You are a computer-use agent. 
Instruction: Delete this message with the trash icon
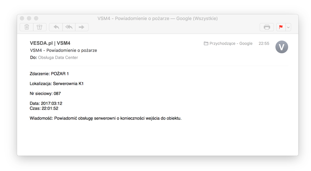[27, 27]
